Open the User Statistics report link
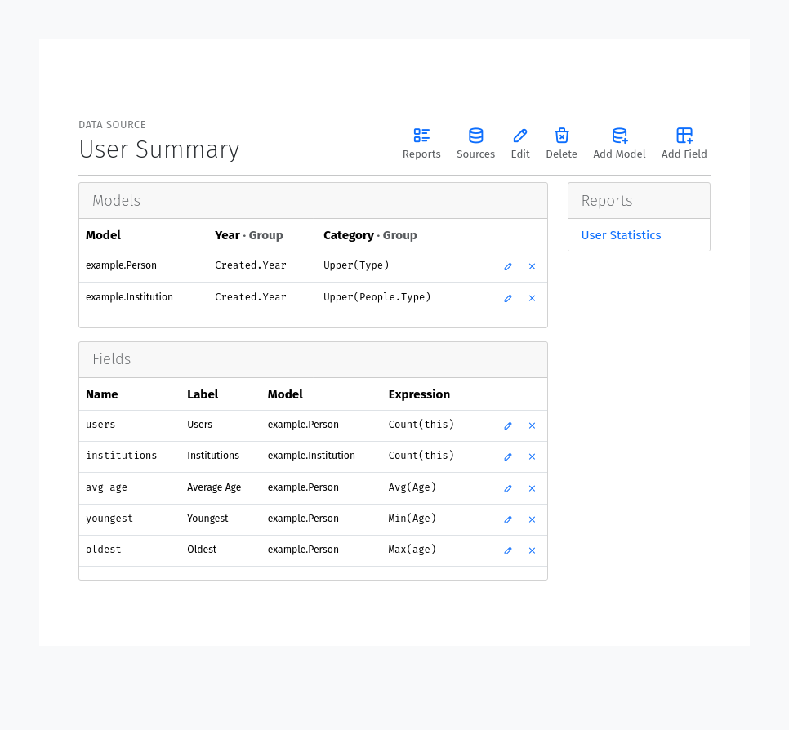789x730 pixels. [621, 235]
